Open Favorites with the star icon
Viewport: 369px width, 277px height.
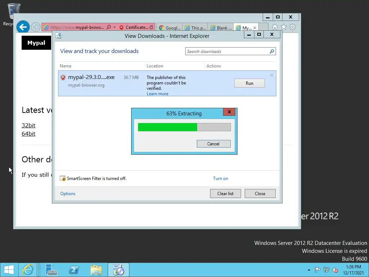click(x=284, y=27)
